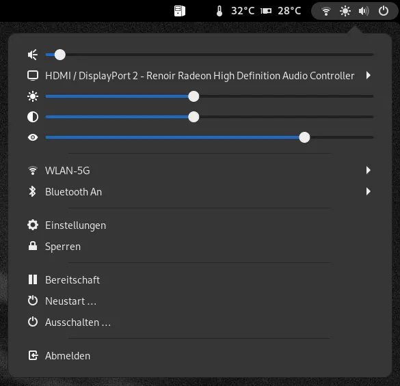Click the volume speaker icon beside the slider
400x386 pixels.
33,55
